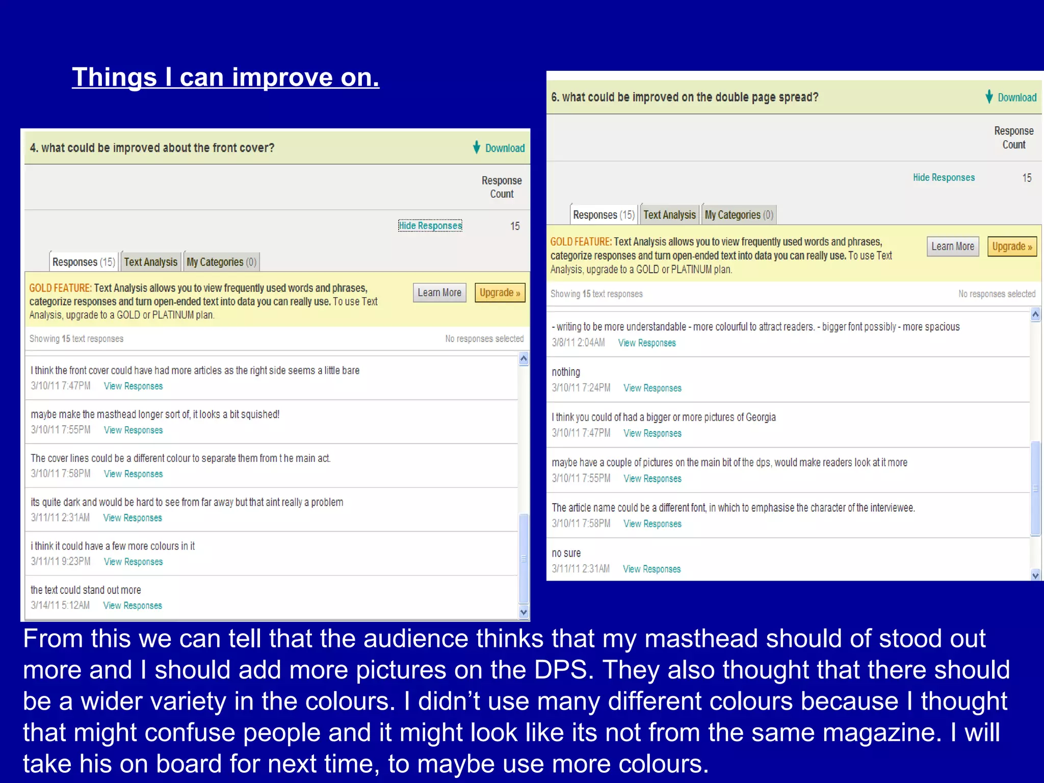Click the scrollbar thumb in question 6 response list
This screenshot has width=1044, height=783.
tap(1035, 488)
